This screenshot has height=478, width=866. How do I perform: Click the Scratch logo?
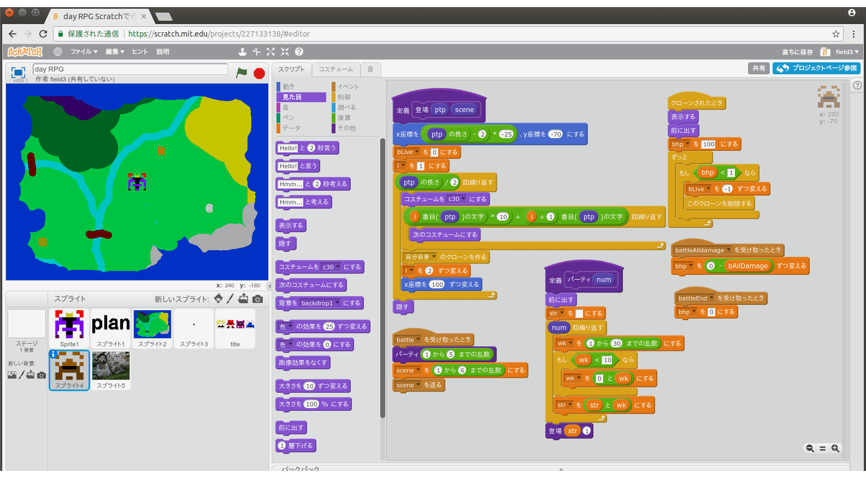click(x=25, y=51)
